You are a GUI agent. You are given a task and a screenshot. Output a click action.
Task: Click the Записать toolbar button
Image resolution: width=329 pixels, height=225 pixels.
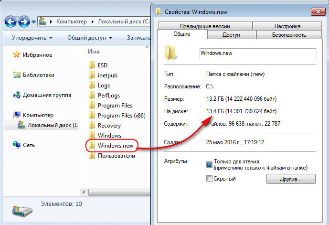click(x=138, y=38)
